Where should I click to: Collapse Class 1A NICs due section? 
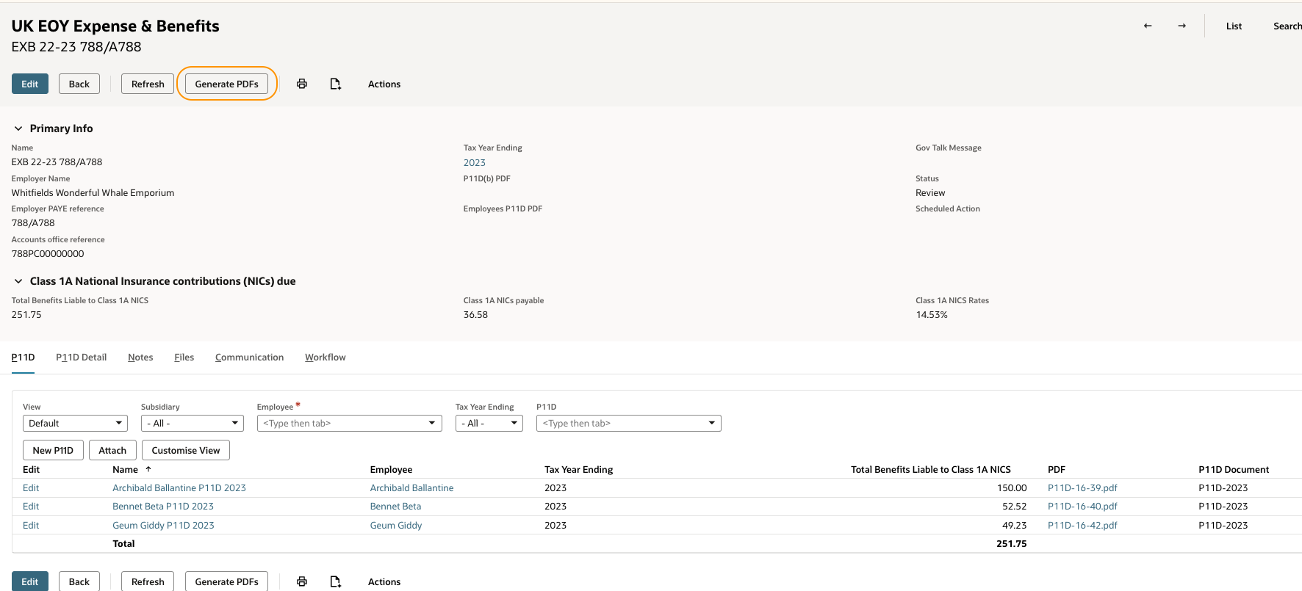[18, 281]
